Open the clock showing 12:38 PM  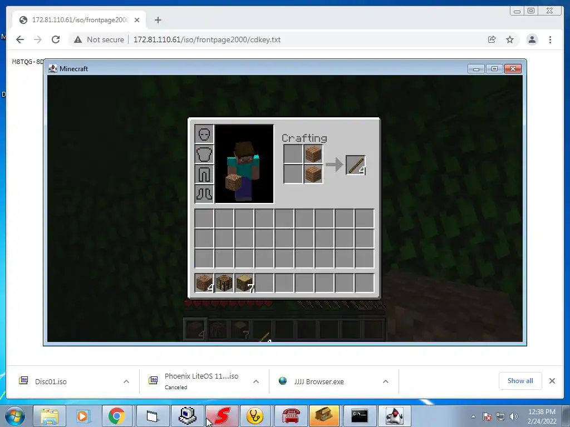[542, 416]
